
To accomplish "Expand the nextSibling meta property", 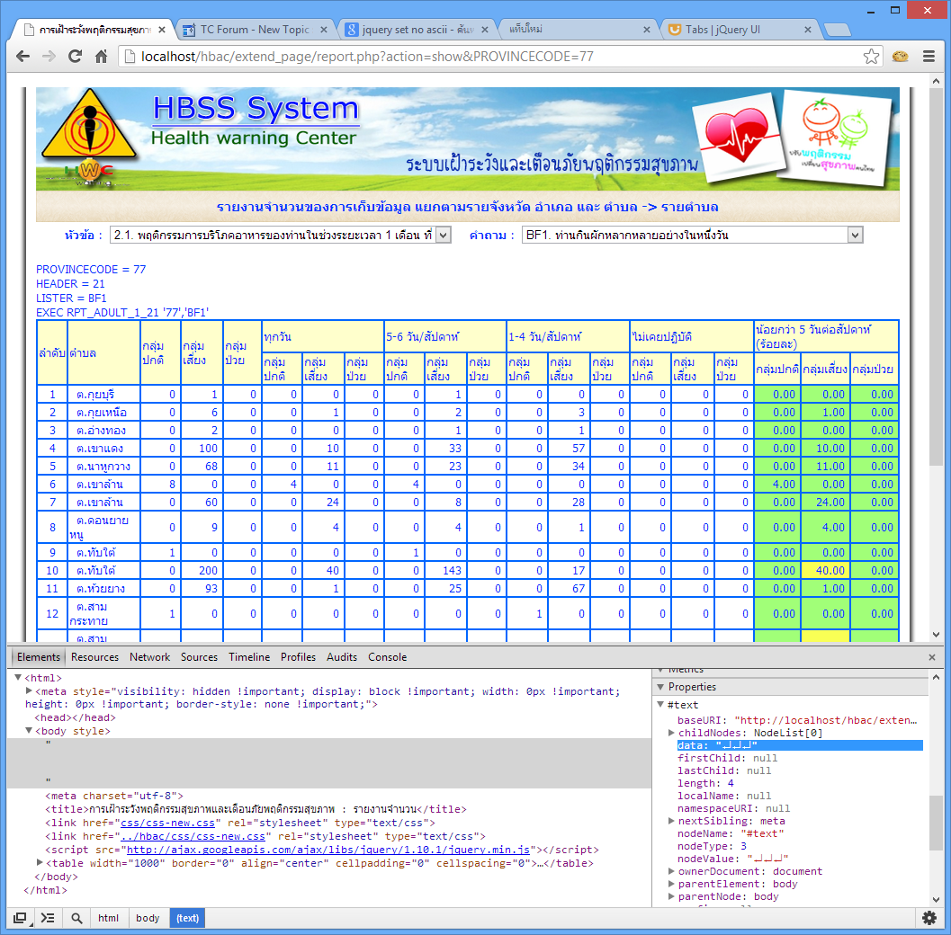I will pos(671,821).
